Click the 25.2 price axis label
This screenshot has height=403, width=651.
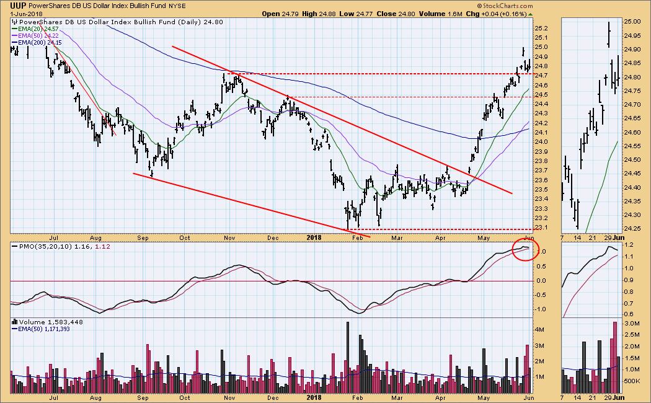click(x=541, y=29)
